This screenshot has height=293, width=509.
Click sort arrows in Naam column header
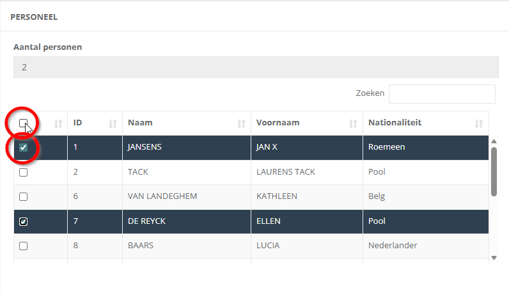tap(241, 123)
